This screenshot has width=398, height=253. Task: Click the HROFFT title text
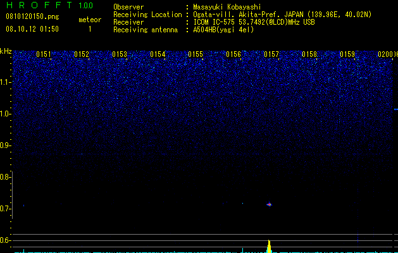[39, 5]
